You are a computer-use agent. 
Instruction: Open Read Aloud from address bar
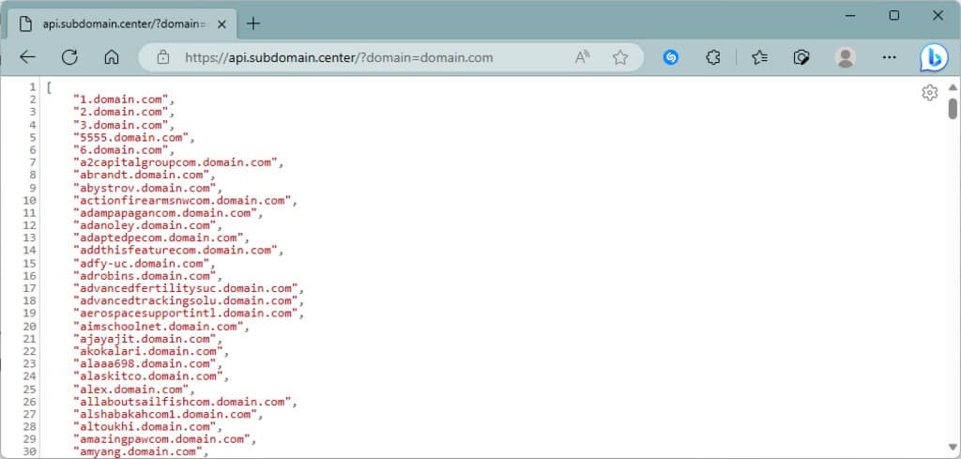(x=583, y=57)
